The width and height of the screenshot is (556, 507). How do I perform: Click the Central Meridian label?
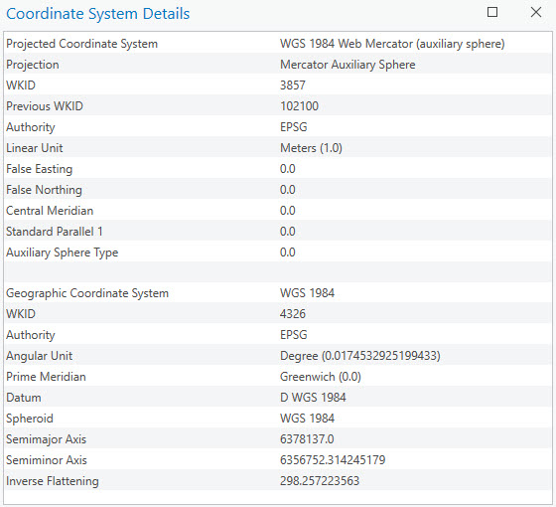50,211
